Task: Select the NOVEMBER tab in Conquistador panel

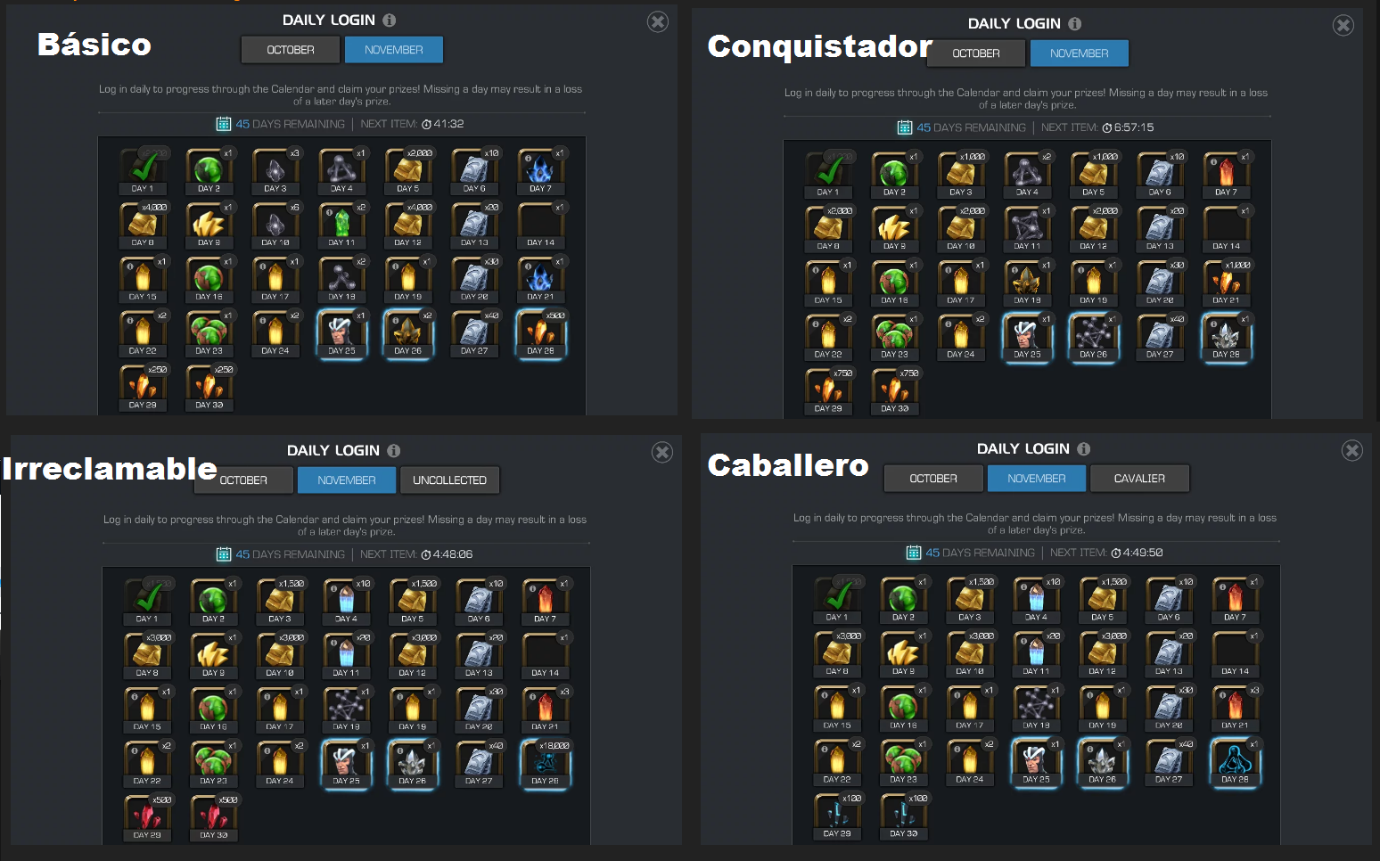Action: point(1080,53)
